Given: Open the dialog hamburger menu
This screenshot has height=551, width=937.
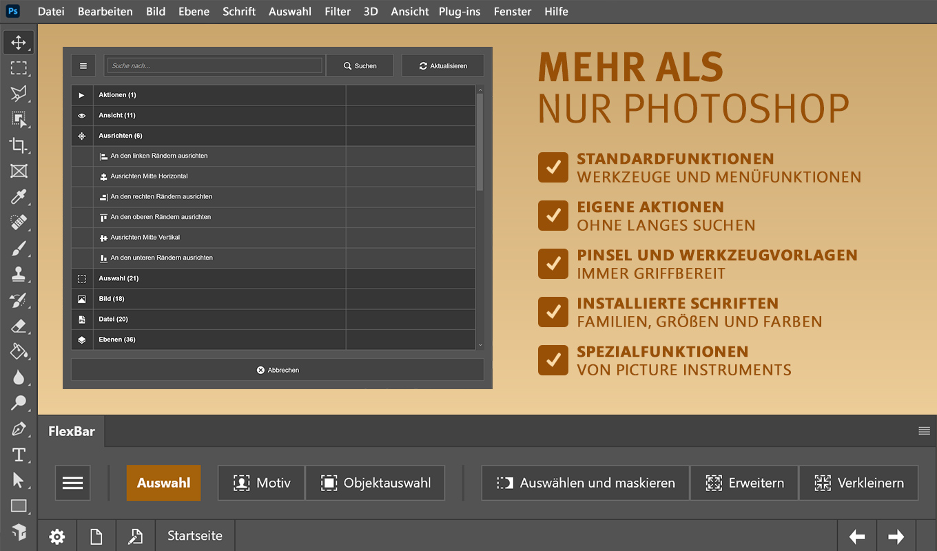Looking at the screenshot, I should click(x=83, y=65).
